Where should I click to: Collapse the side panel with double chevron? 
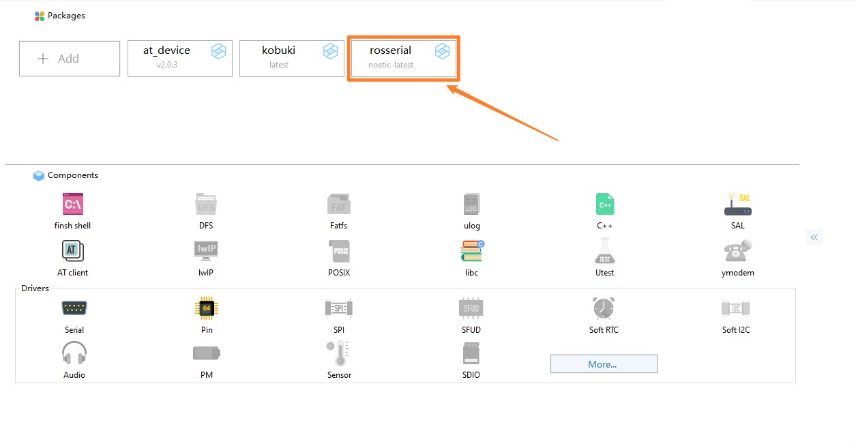[x=814, y=237]
